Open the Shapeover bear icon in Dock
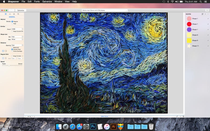This screenshot has height=131, width=210. pyautogui.click(x=120, y=127)
